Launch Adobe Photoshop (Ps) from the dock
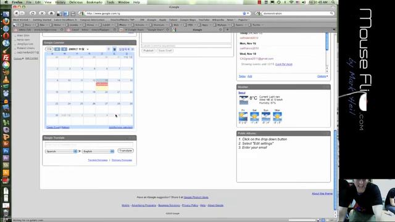Viewport: 395px width, 222px height. coord(6,151)
